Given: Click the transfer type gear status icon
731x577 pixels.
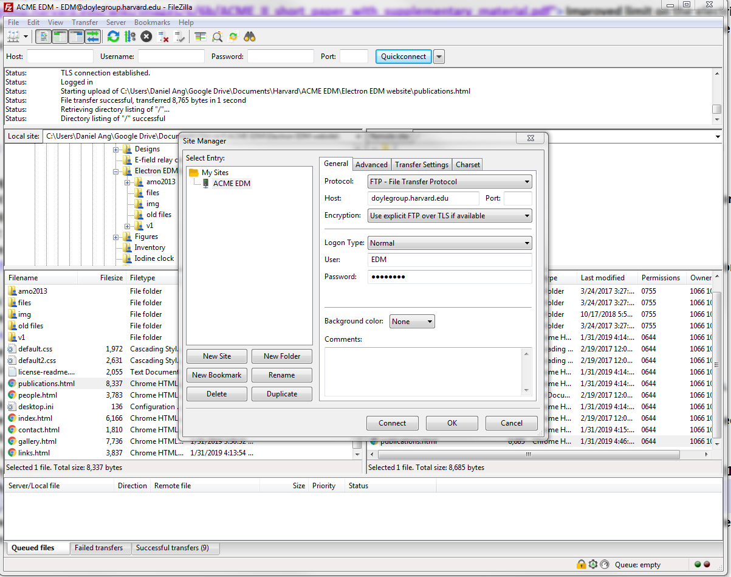Looking at the screenshot, I should 593,564.
